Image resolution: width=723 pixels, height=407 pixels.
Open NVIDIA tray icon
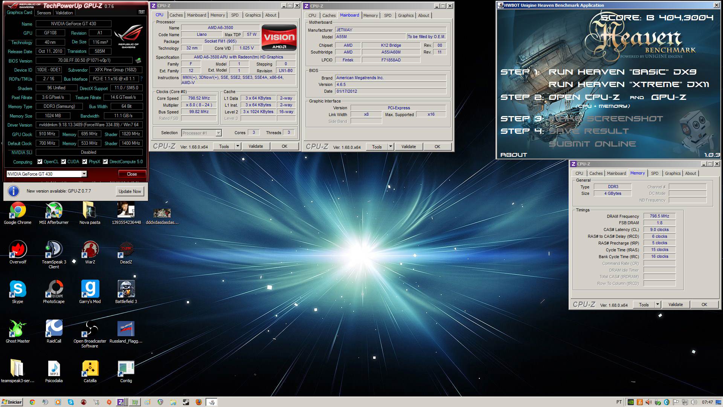(x=631, y=402)
